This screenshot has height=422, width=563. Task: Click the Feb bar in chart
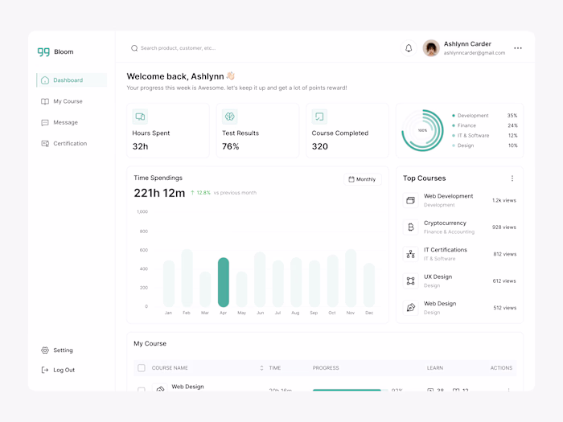tap(187, 278)
